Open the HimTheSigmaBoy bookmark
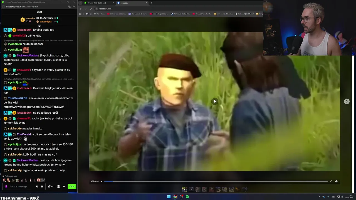Image resolution: width=356 pixels, height=200 pixels. click(x=159, y=14)
